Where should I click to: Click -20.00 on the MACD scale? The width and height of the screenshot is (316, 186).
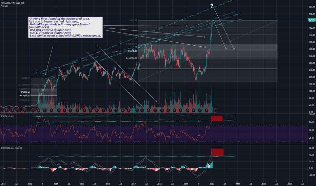pos(312,175)
